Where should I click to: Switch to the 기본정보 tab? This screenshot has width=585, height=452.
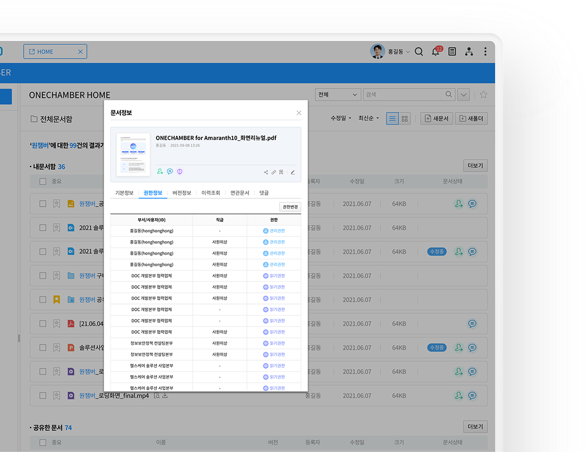pos(124,193)
